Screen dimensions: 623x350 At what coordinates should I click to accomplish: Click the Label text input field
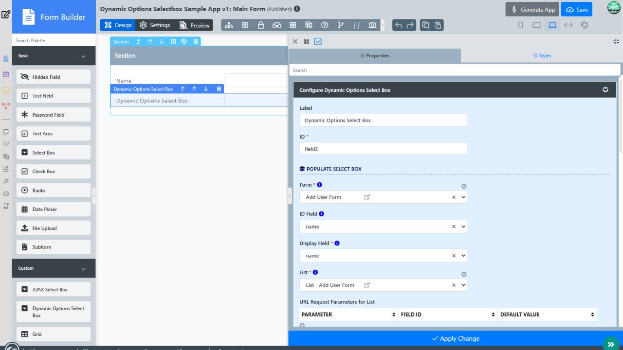[383, 121]
